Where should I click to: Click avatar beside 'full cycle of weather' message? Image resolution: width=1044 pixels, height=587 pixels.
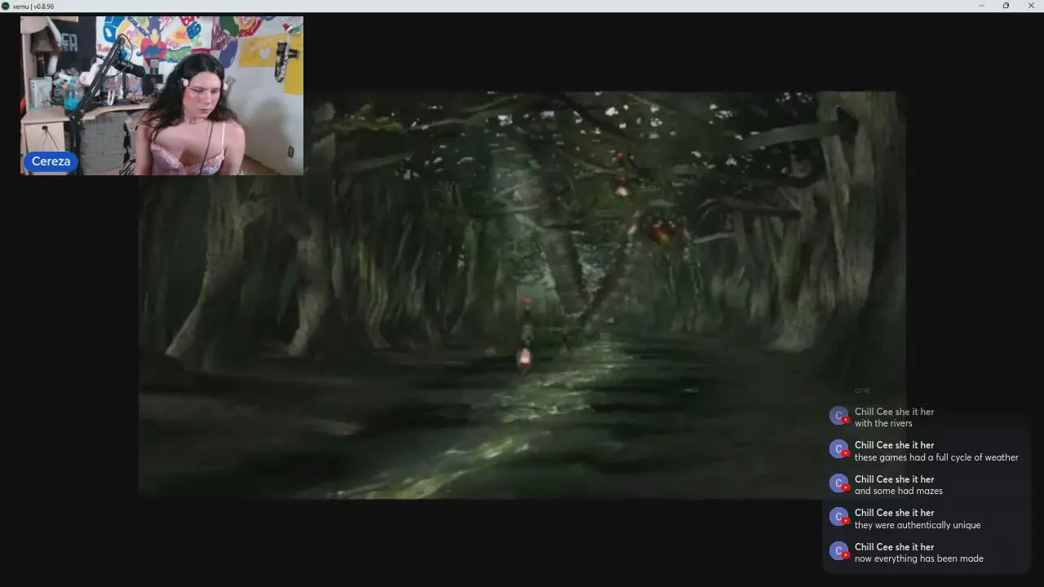coord(839,449)
